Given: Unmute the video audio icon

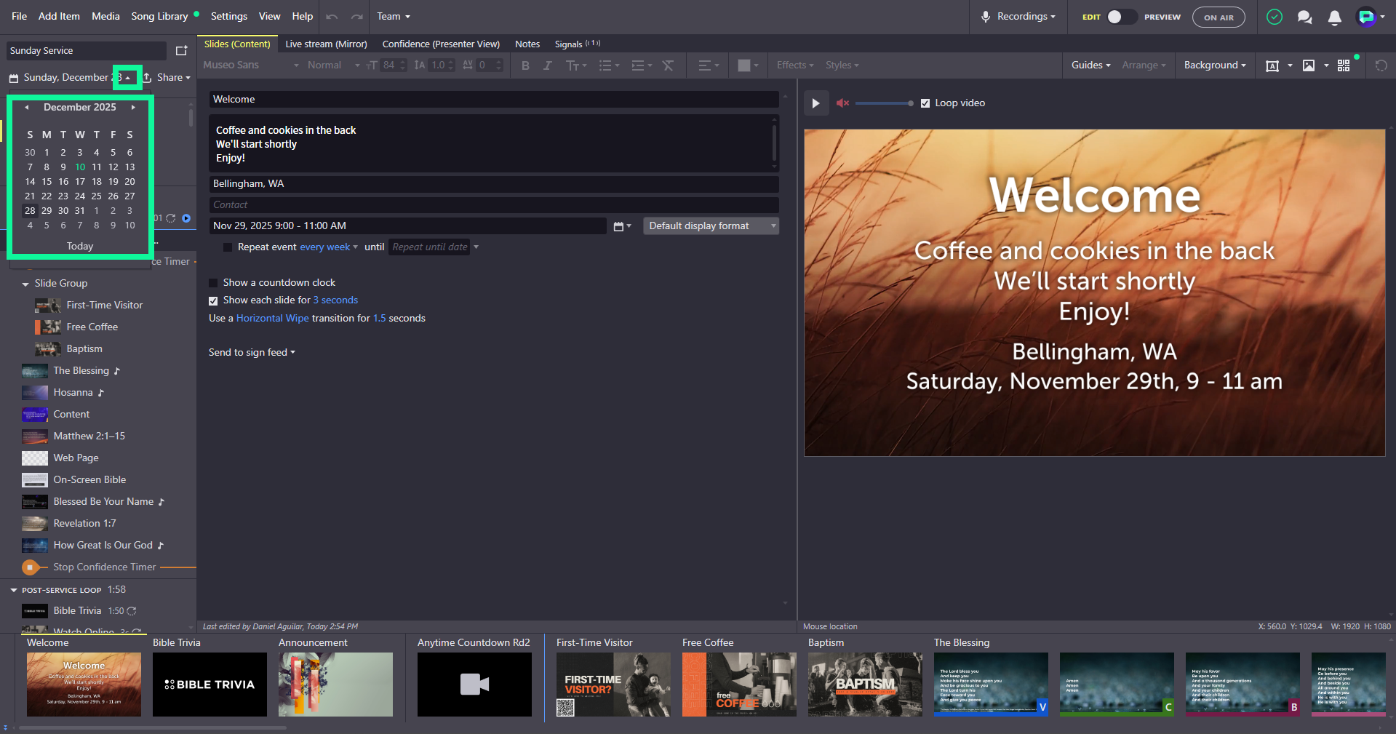Looking at the screenshot, I should pyautogui.click(x=842, y=103).
